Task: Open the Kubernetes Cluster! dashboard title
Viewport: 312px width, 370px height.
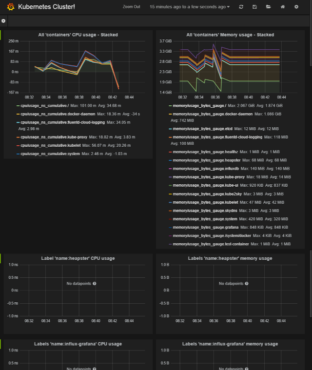Action: 46,7
